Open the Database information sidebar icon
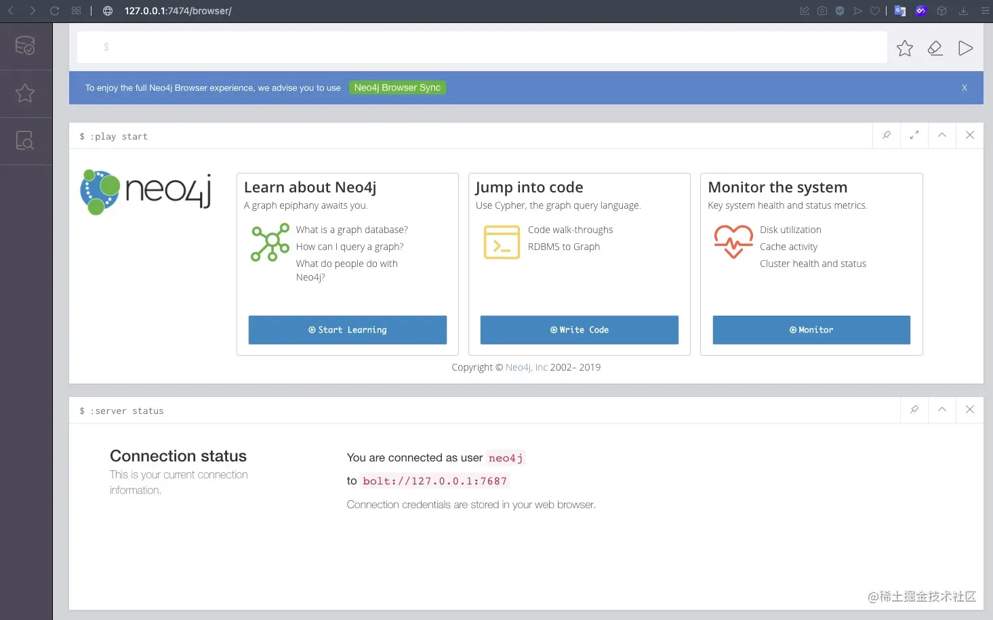 coord(25,46)
